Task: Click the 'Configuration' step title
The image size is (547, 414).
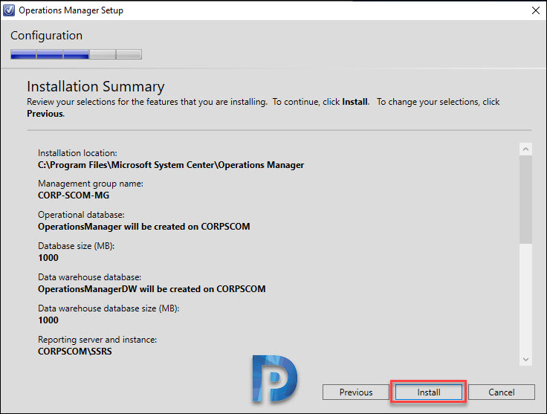Action: click(46, 36)
